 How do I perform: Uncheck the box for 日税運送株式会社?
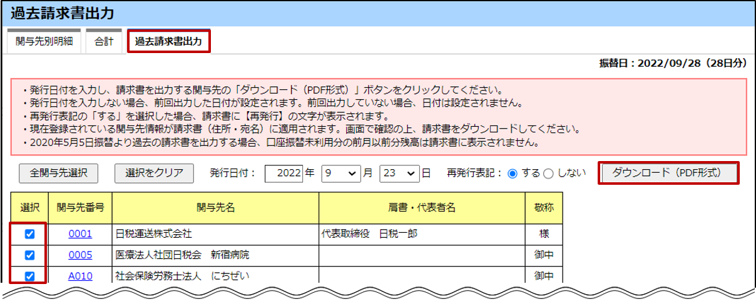29,235
